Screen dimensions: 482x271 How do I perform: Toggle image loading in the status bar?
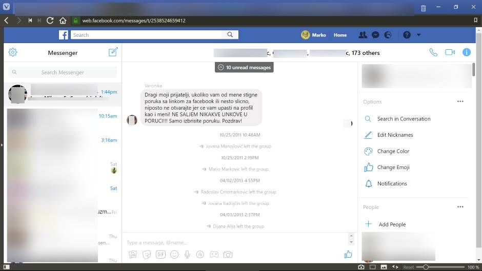pos(384,267)
